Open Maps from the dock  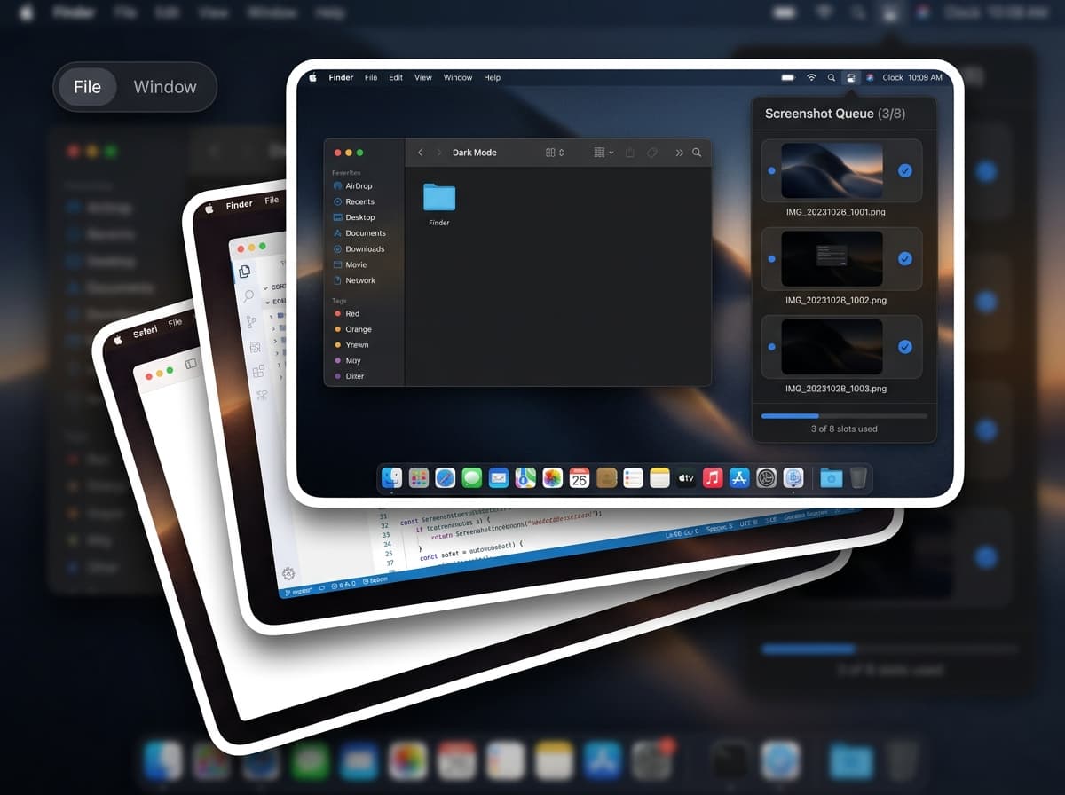[525, 478]
